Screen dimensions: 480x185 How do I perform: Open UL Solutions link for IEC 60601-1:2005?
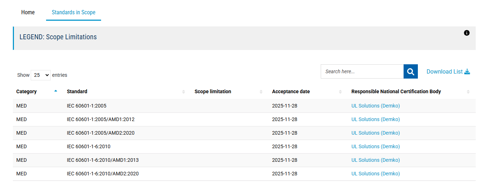[375, 106]
